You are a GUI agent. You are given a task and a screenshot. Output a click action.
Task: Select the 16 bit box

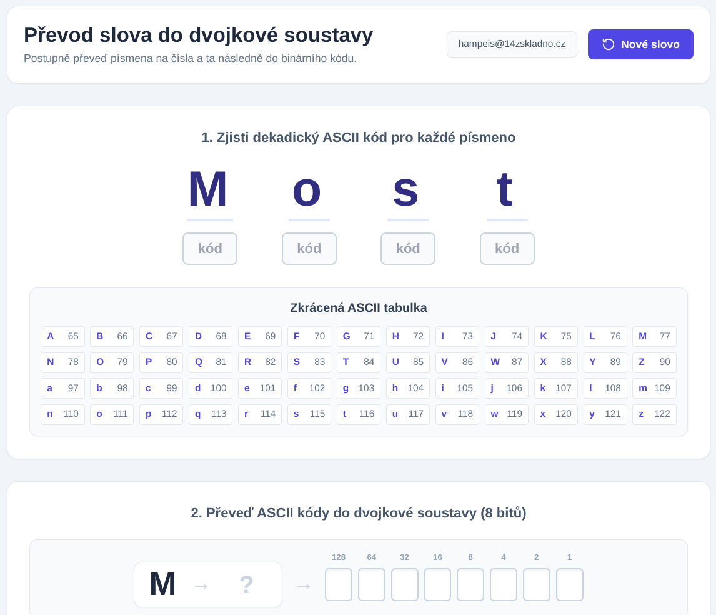pos(437,584)
